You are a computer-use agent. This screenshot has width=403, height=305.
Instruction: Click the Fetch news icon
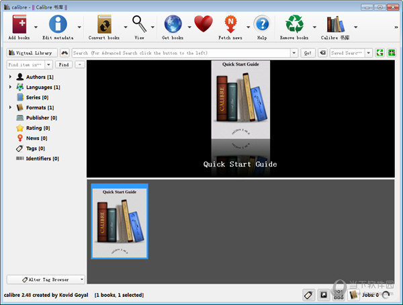click(230, 24)
